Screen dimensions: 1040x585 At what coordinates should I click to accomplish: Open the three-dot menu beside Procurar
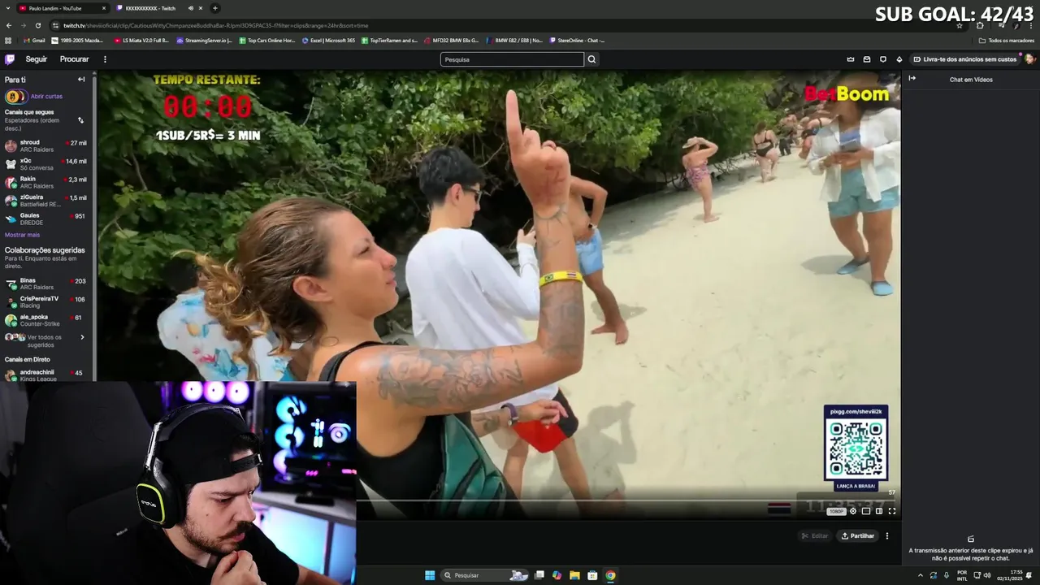(x=105, y=59)
